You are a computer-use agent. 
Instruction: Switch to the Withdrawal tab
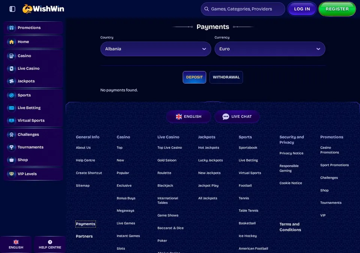226,77
